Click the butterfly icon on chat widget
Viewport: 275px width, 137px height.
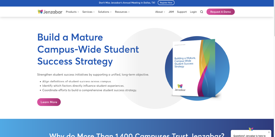click(x=251, y=129)
